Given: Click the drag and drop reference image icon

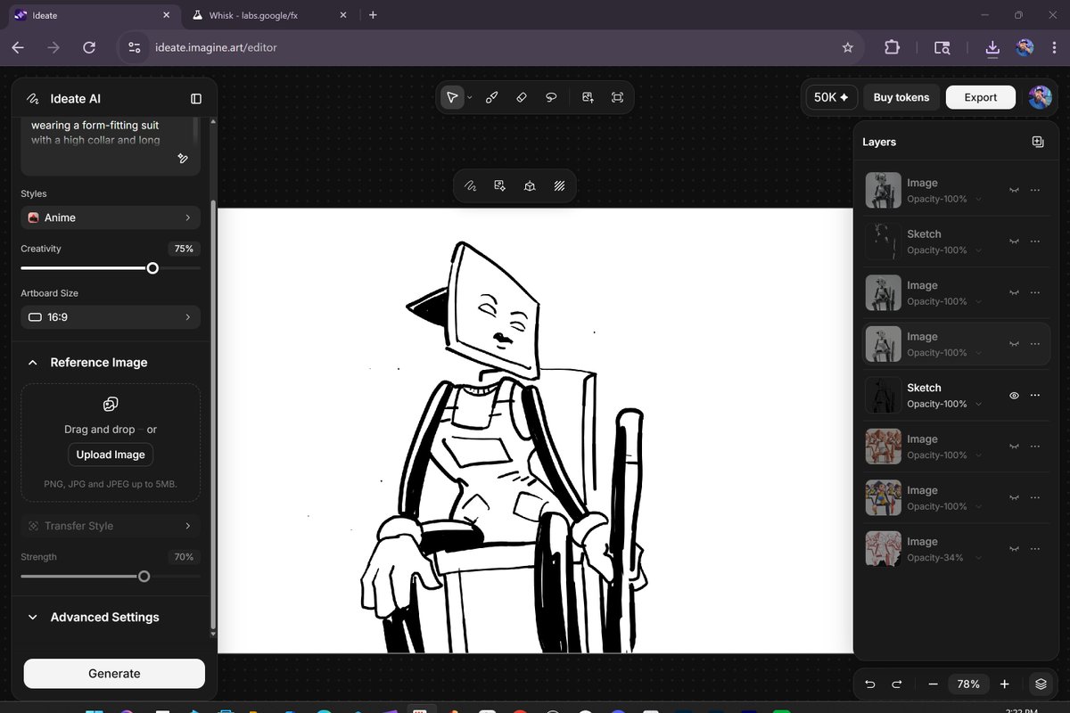Looking at the screenshot, I should (x=111, y=404).
